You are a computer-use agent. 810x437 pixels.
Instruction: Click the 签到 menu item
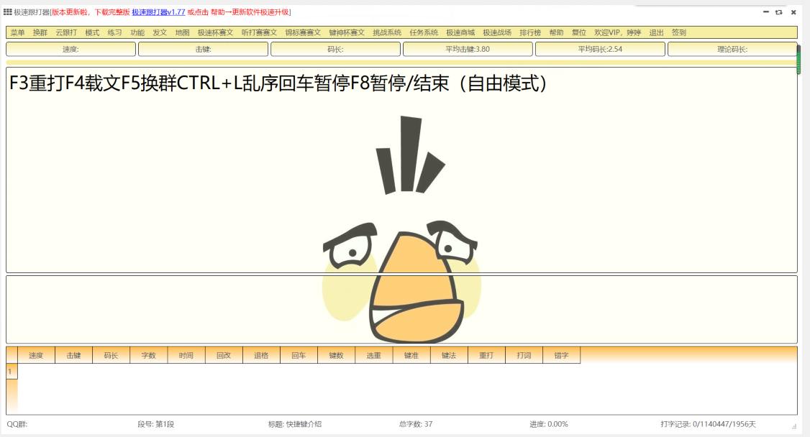click(679, 32)
